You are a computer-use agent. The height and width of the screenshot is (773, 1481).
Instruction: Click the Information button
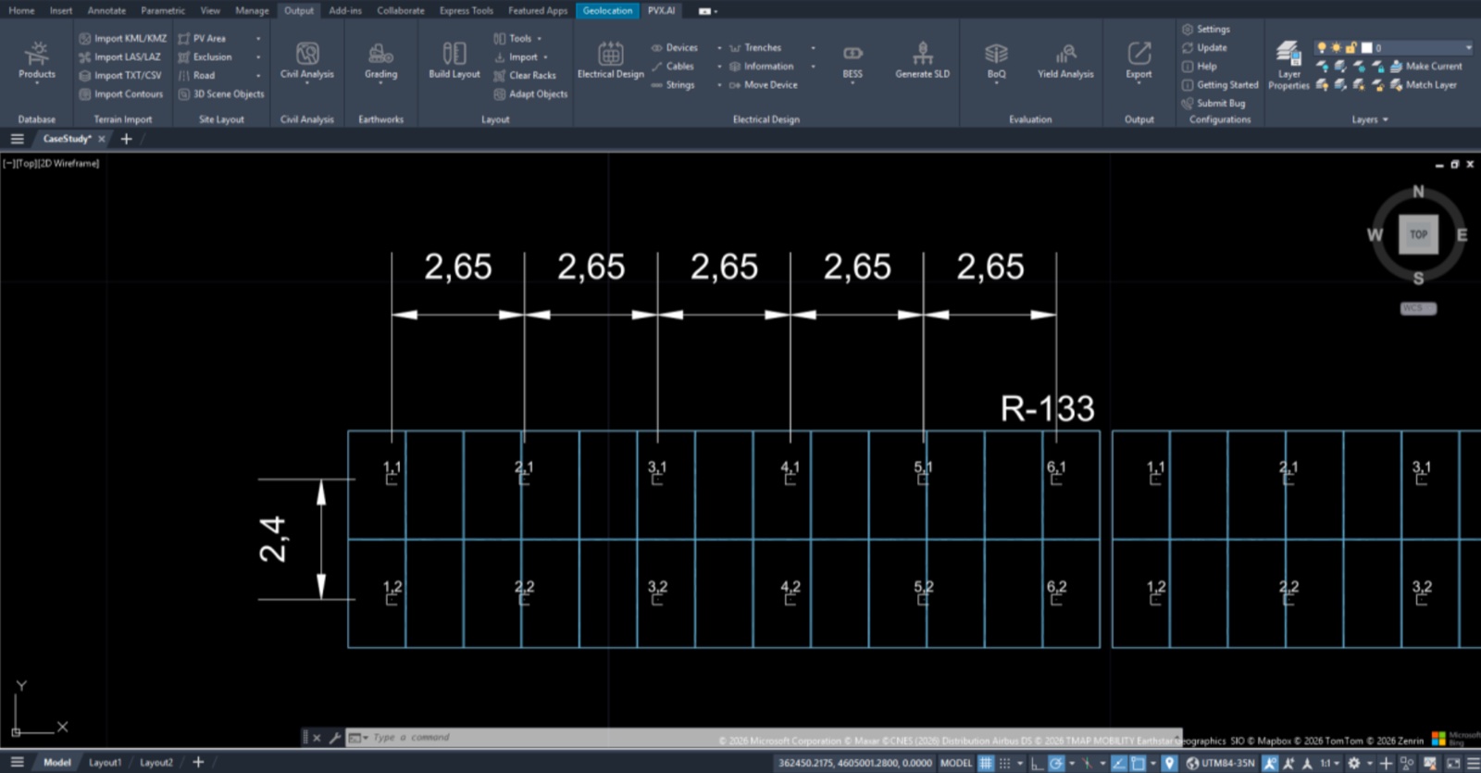[762, 66]
